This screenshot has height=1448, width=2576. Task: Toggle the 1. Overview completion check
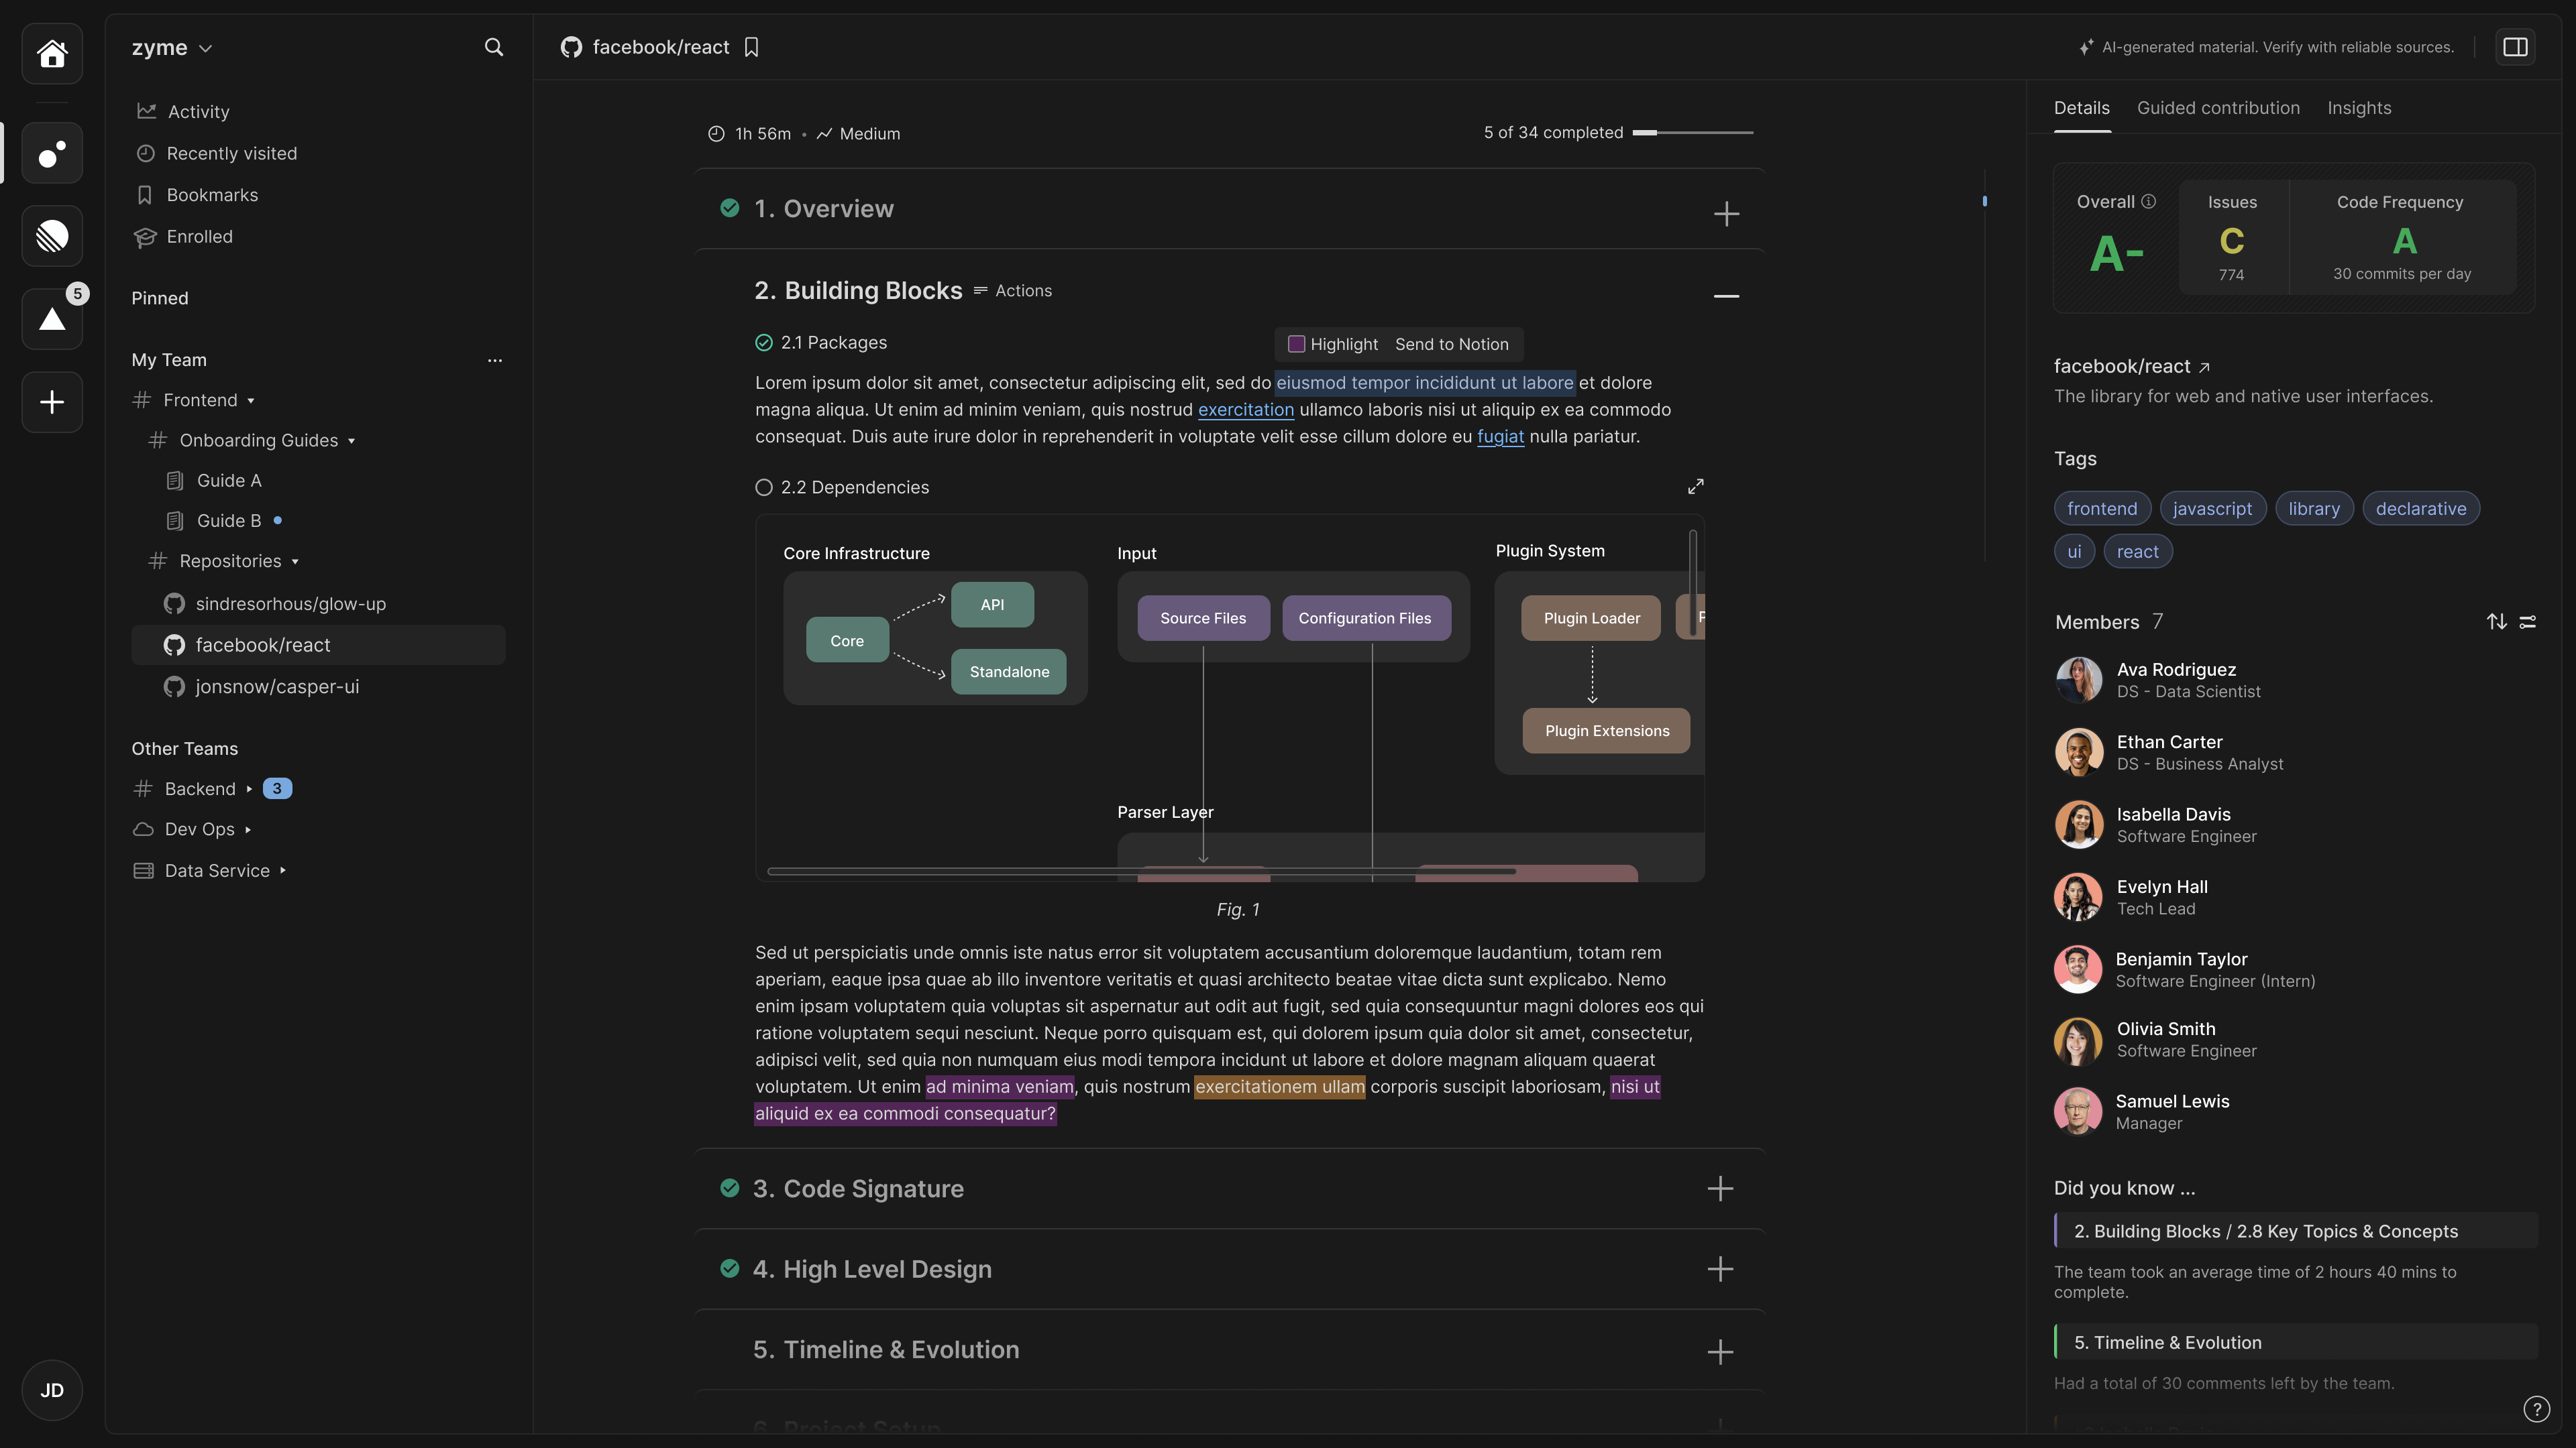click(730, 208)
